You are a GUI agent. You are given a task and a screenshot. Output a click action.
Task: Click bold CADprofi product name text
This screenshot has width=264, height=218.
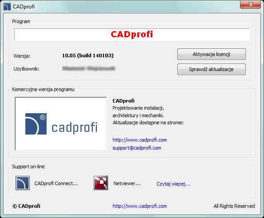pyautogui.click(x=124, y=101)
